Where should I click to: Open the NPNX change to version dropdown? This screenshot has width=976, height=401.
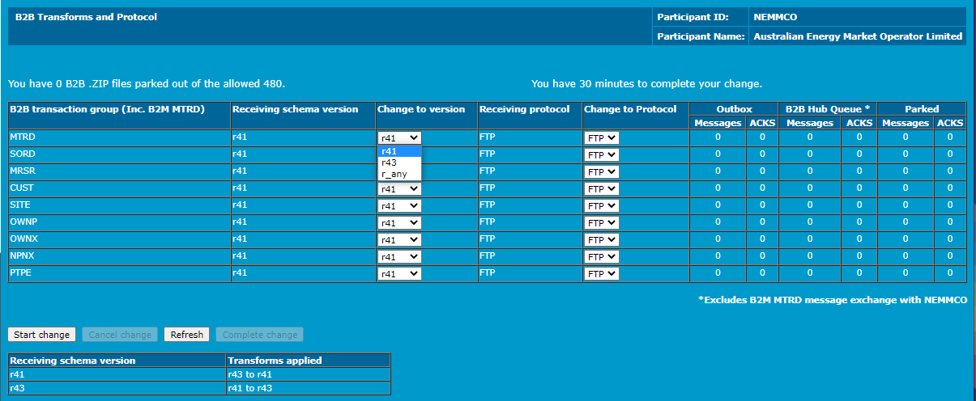pos(398,257)
